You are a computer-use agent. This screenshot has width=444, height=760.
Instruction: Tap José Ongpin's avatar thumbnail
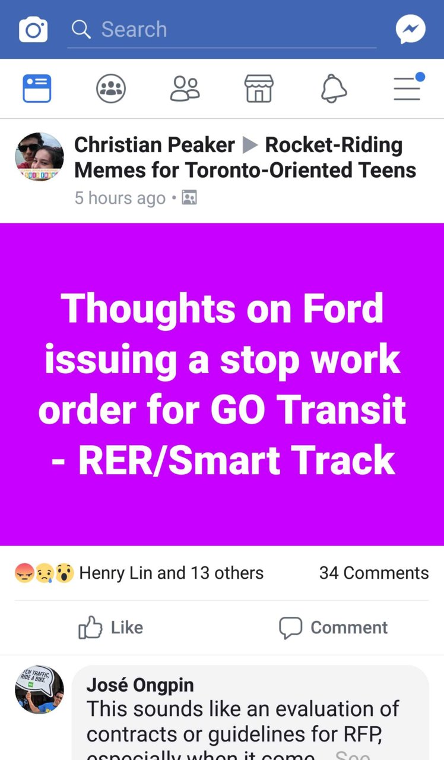[39, 689]
